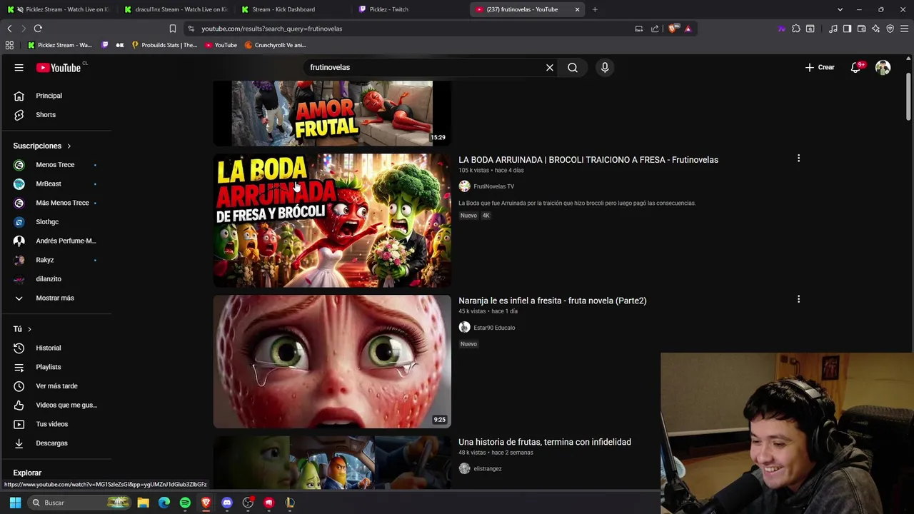Open Videos que me gustan
The width and height of the screenshot is (914, 514).
click(x=57, y=405)
